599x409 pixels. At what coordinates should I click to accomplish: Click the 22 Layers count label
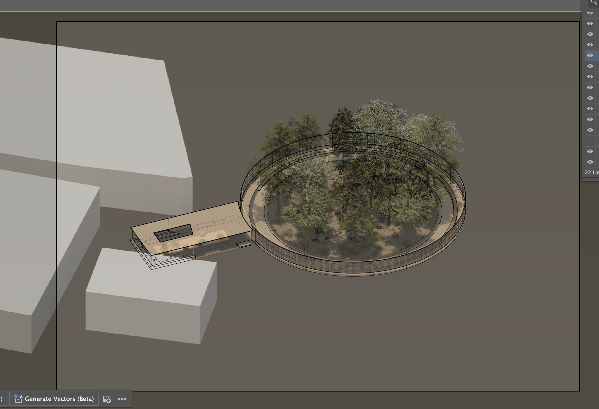(592, 173)
